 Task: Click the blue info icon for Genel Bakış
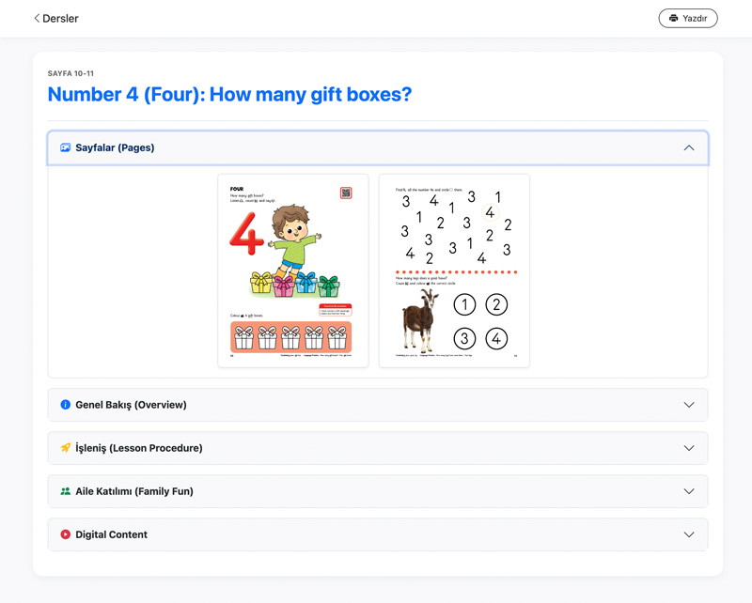pyautogui.click(x=65, y=405)
